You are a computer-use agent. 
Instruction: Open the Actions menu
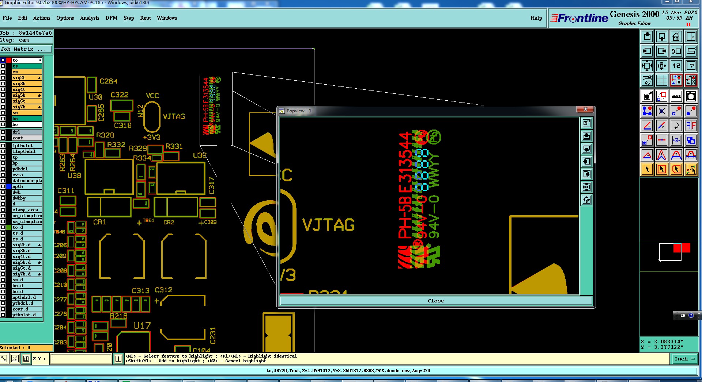tap(42, 18)
